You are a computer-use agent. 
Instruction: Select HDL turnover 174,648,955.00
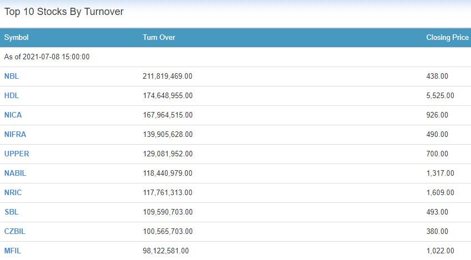(x=168, y=96)
